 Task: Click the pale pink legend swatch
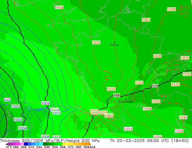coord(22,144)
